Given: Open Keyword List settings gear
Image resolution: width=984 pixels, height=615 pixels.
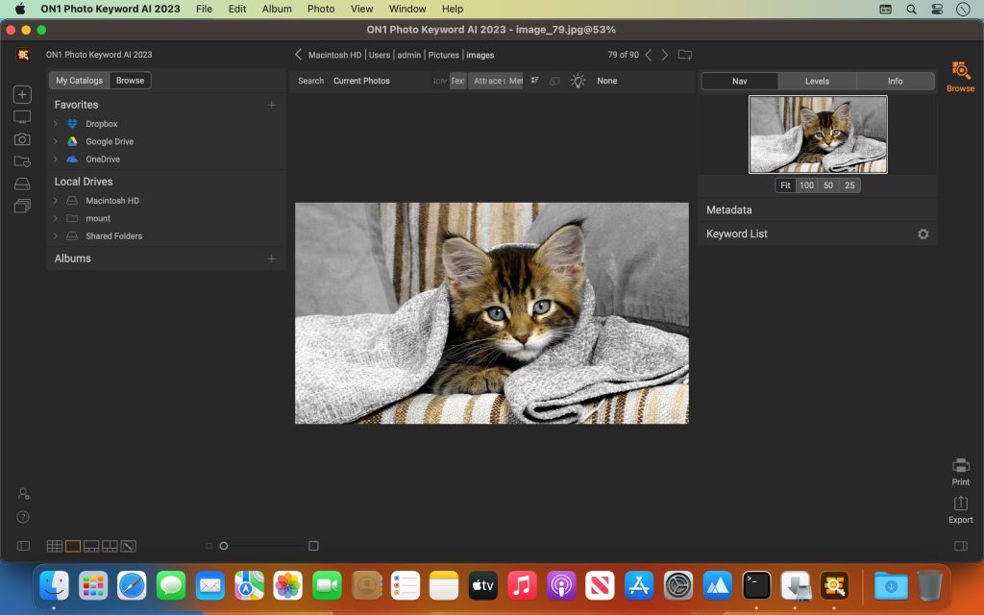Looking at the screenshot, I should 922,234.
